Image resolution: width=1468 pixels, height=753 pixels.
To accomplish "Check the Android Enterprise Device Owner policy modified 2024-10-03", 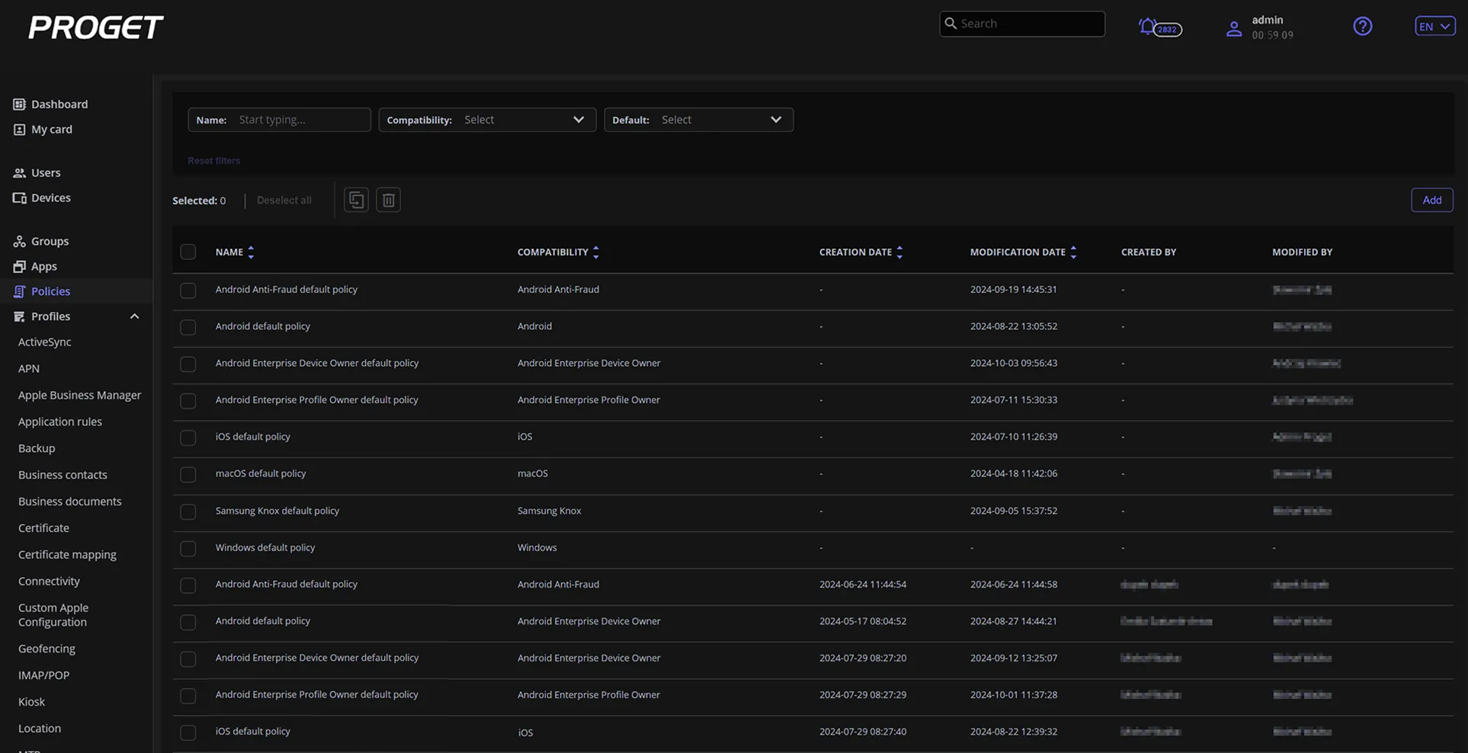I will (x=188, y=364).
